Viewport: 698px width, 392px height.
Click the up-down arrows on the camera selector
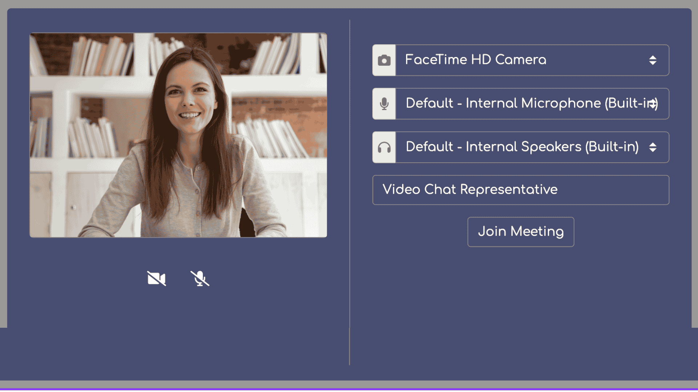(x=653, y=60)
